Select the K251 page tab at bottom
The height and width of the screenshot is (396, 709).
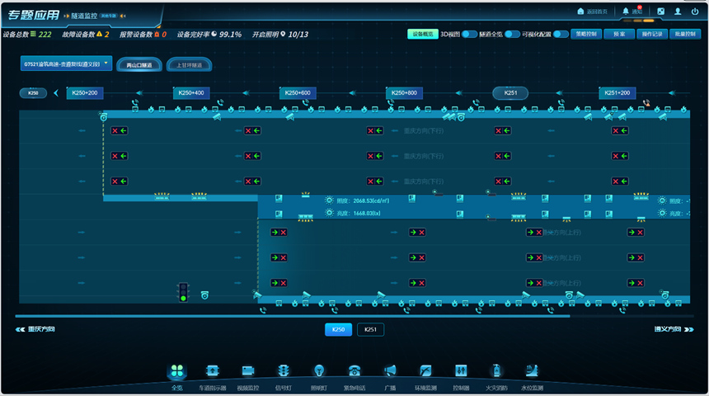pos(370,329)
